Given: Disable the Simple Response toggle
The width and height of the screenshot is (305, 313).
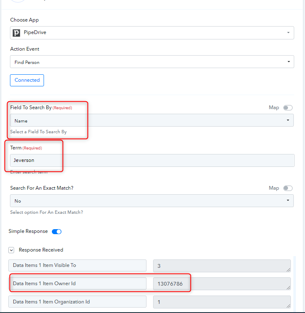Looking at the screenshot, I should (57, 232).
